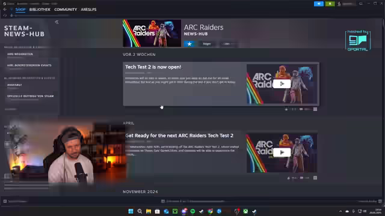Play the next Tech Test 2 announcement video
385x216 pixels.
[282, 152]
